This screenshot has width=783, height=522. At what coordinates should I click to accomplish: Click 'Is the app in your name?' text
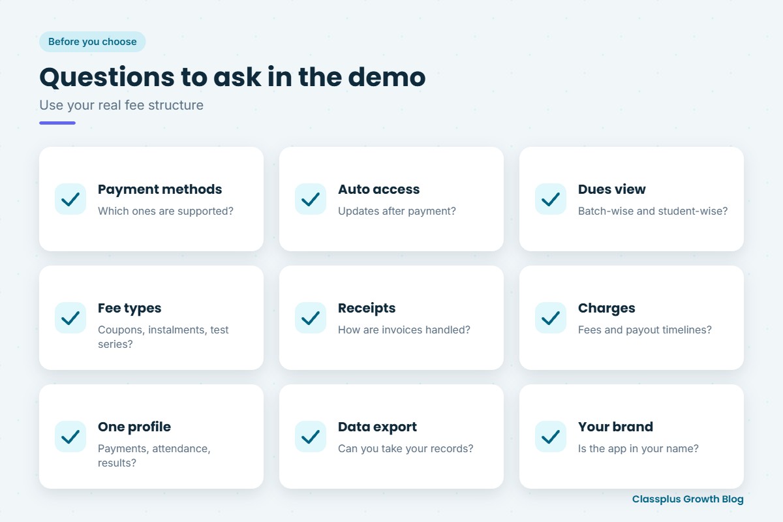638,449
